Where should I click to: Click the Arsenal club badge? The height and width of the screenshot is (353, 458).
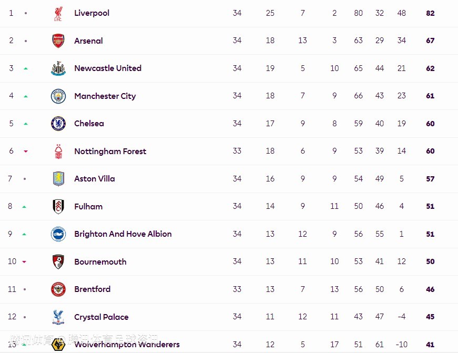click(58, 41)
